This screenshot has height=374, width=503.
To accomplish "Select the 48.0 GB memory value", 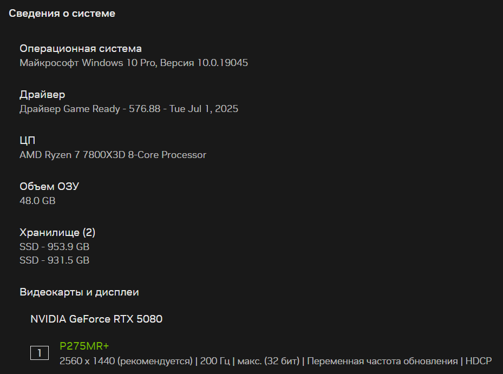I will [x=37, y=201].
